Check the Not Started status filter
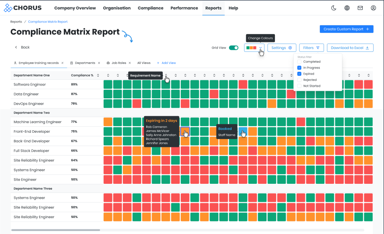The height and width of the screenshot is (234, 384). click(x=299, y=86)
